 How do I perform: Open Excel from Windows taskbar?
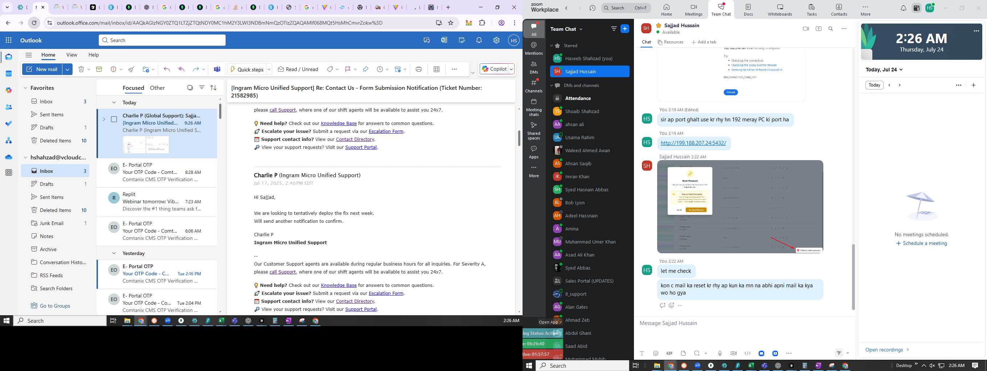[221, 321]
